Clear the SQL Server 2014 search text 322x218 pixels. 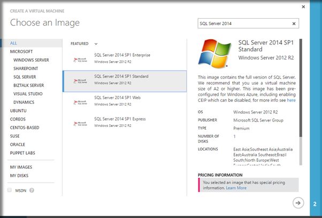[294, 24]
